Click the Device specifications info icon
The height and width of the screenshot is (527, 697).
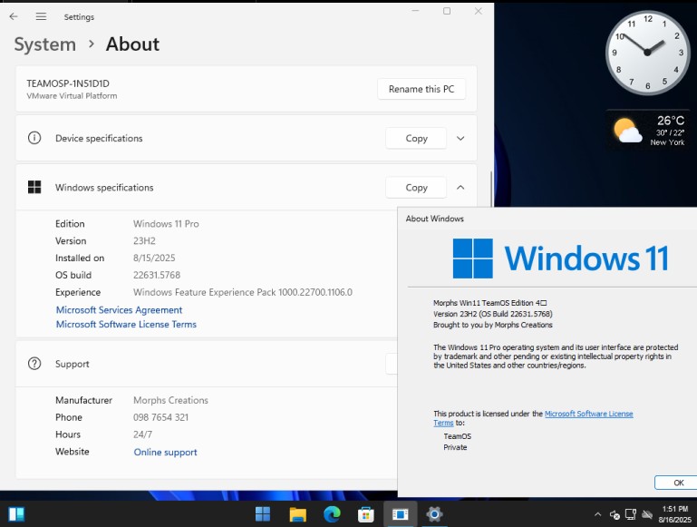(x=34, y=138)
